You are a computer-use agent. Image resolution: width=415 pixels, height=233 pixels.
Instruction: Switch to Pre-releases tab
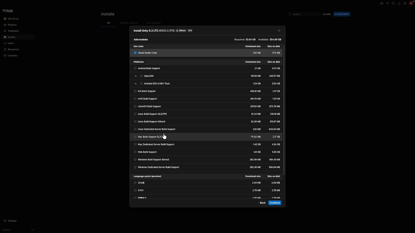point(153,23)
